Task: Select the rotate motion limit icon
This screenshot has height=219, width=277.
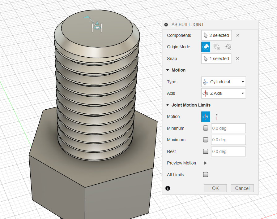Action: click(x=206, y=116)
